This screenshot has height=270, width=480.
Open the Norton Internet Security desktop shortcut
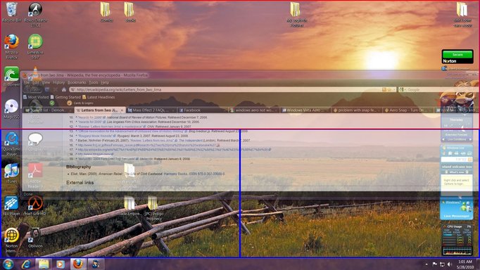pos(12,240)
